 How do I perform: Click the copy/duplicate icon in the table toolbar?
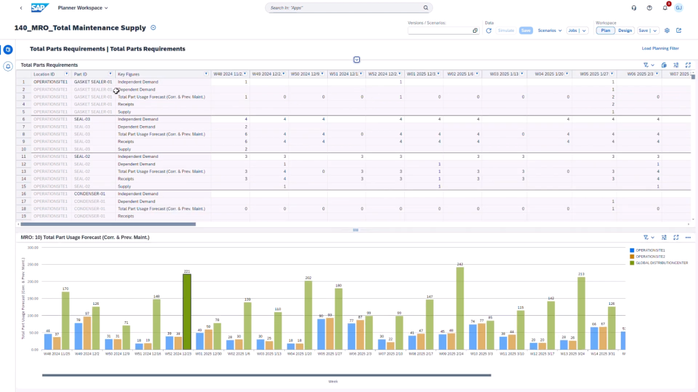(x=664, y=65)
